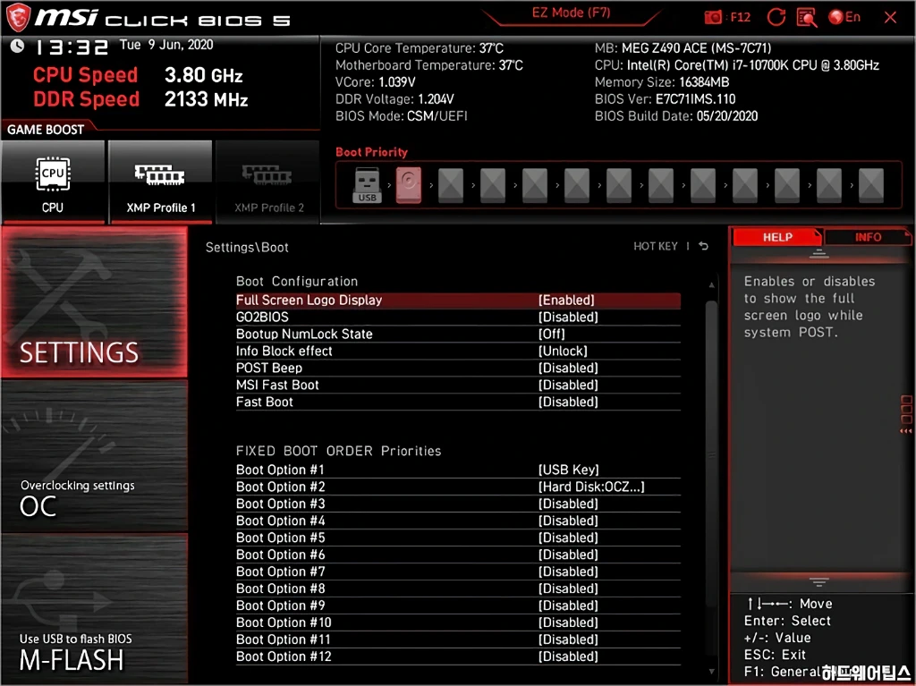Click the circular reset/refresh icon in top bar
Screen dimensions: 916x686
(x=776, y=17)
